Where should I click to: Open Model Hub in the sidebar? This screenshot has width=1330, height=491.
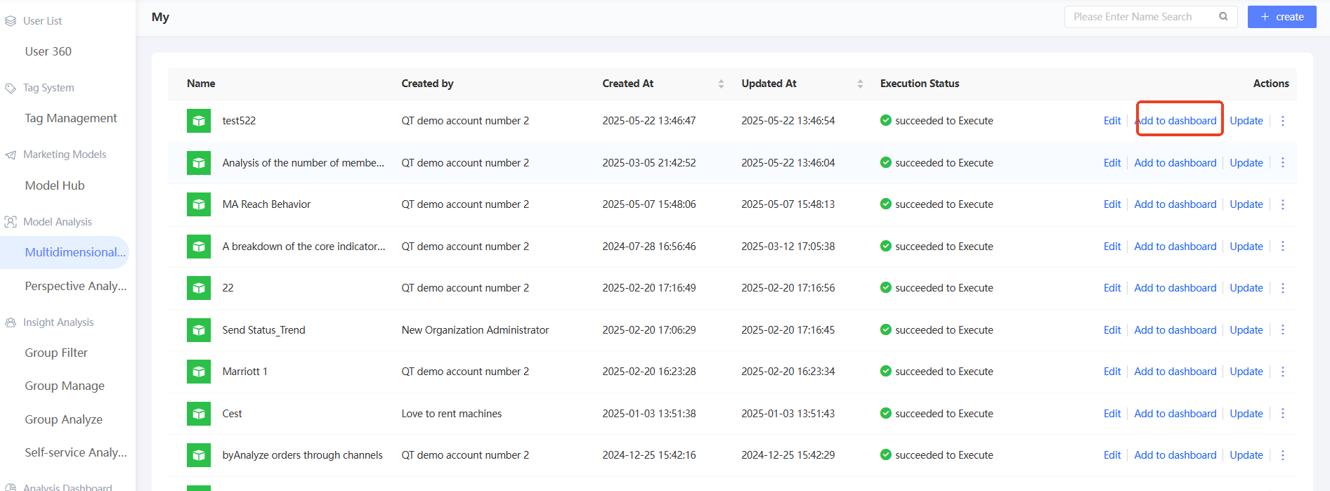[55, 185]
